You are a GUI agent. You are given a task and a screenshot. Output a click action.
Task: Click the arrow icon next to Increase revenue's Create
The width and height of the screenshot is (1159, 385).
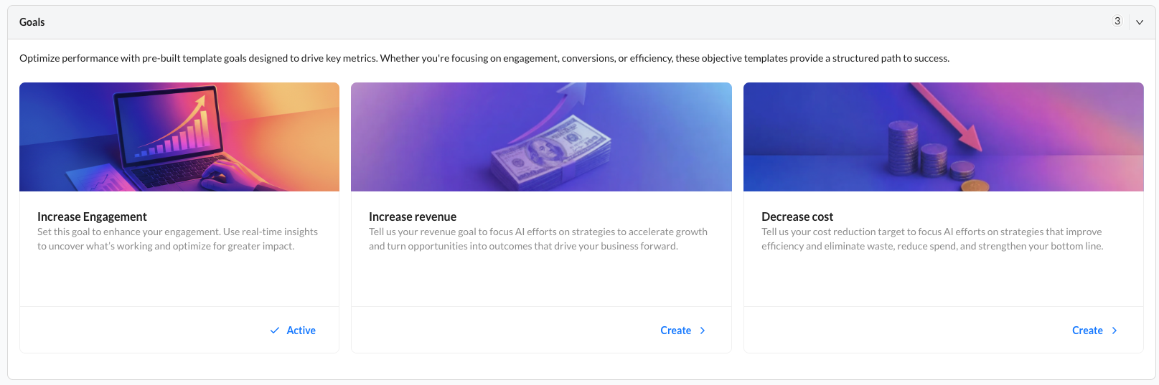(x=703, y=331)
